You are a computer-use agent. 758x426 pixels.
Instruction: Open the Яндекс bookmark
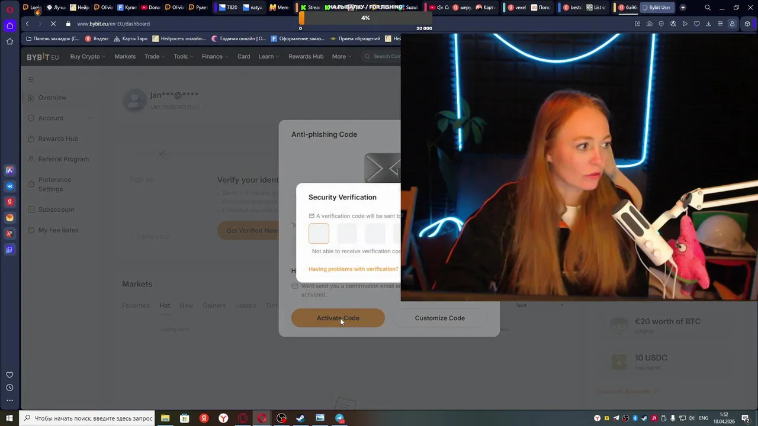click(97, 38)
